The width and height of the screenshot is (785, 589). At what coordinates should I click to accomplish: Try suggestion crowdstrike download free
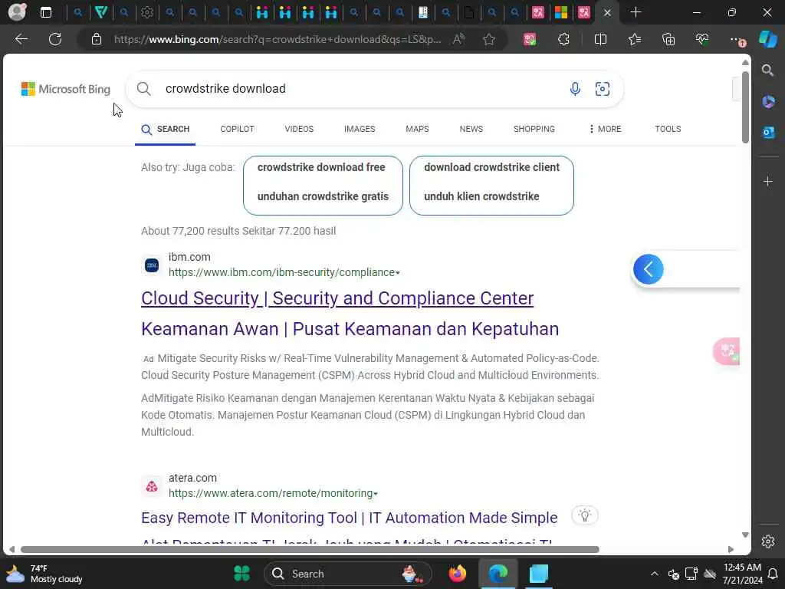click(323, 186)
